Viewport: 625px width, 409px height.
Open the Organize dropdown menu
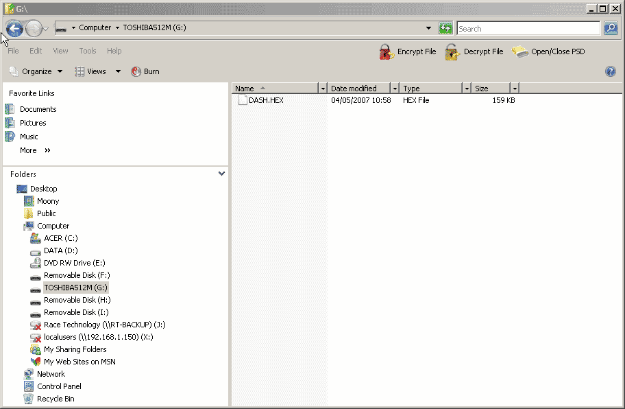(x=36, y=71)
